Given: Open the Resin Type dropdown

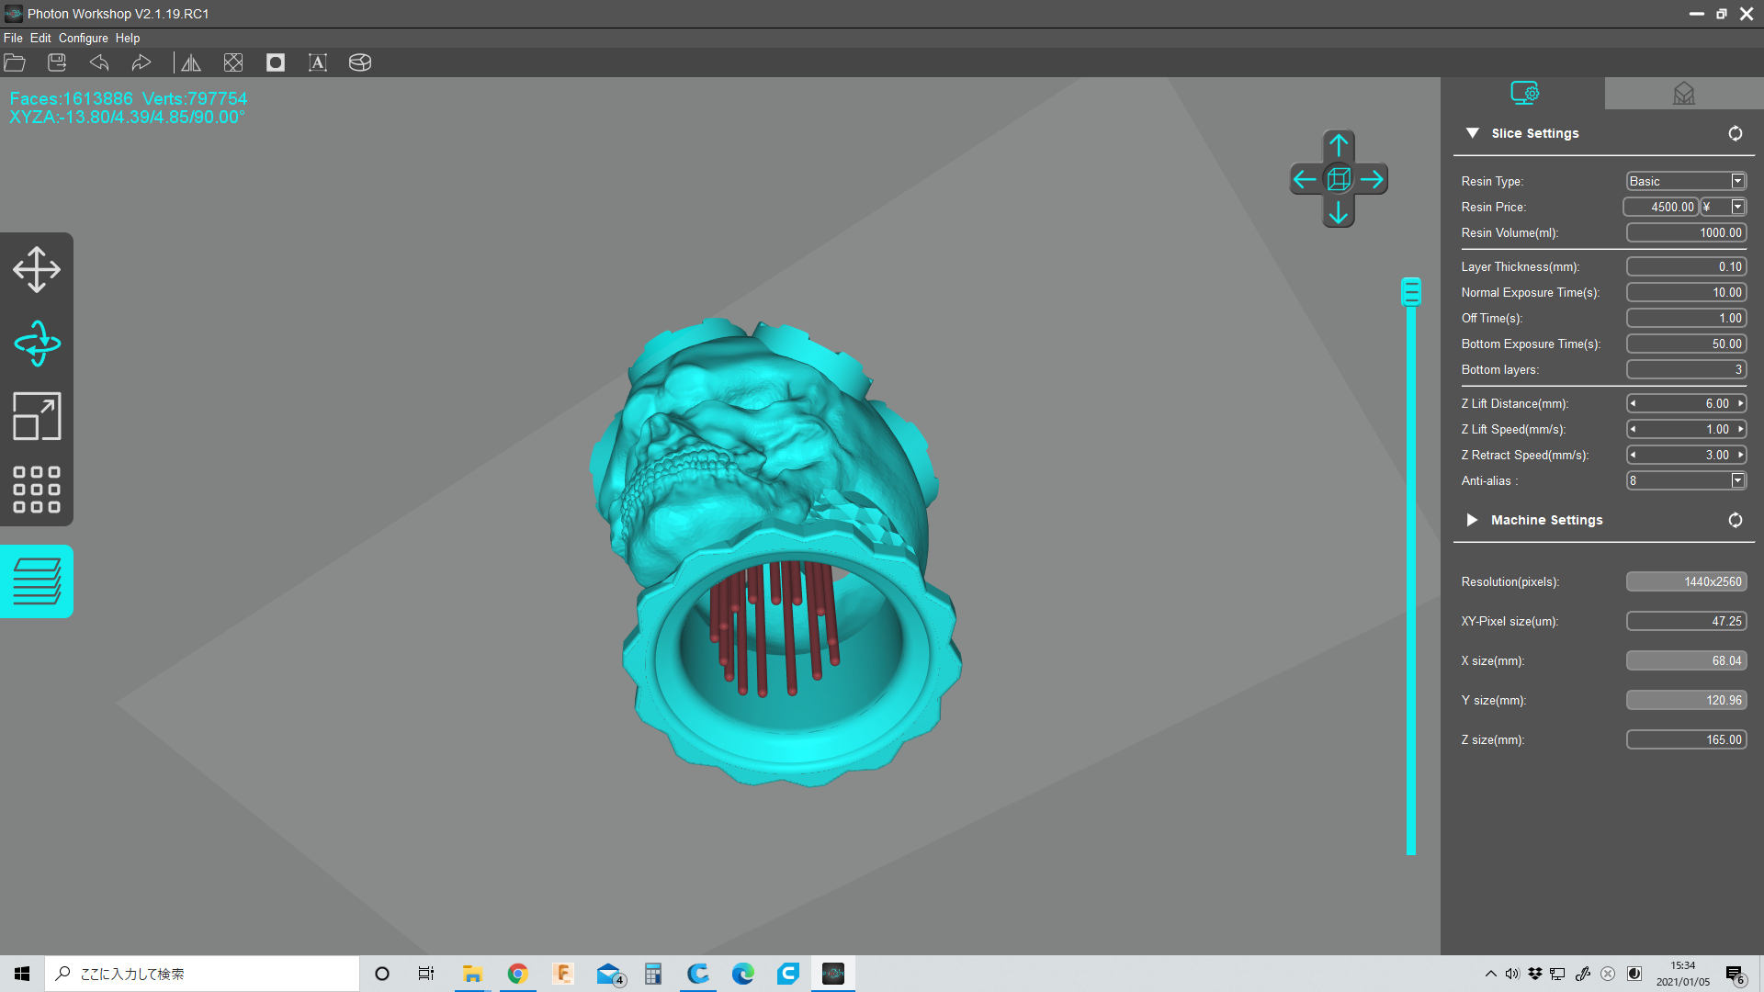Looking at the screenshot, I should point(1687,181).
